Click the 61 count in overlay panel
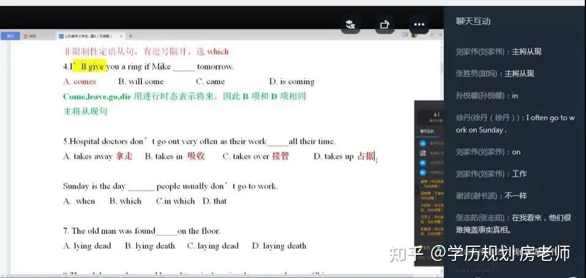The image size is (586, 278). pos(437,115)
